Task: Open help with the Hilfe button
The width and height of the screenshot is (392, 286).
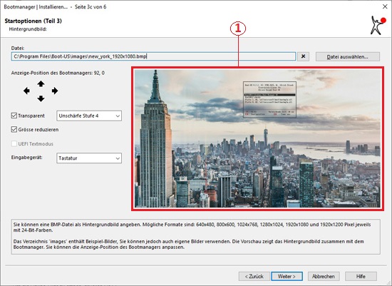Action: pos(361,277)
